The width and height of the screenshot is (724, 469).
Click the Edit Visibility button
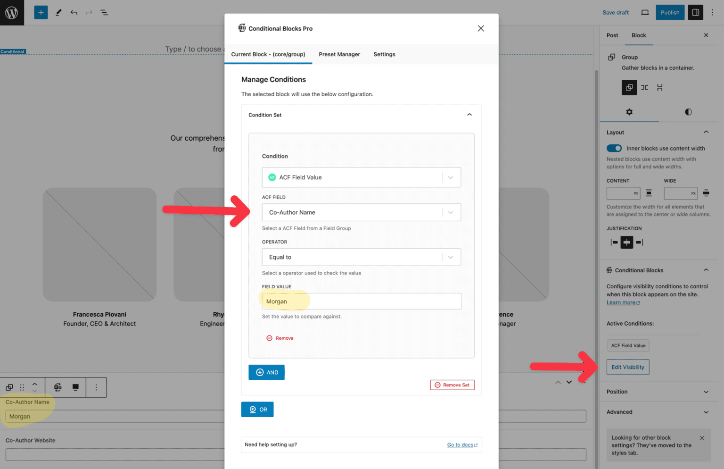tap(628, 367)
